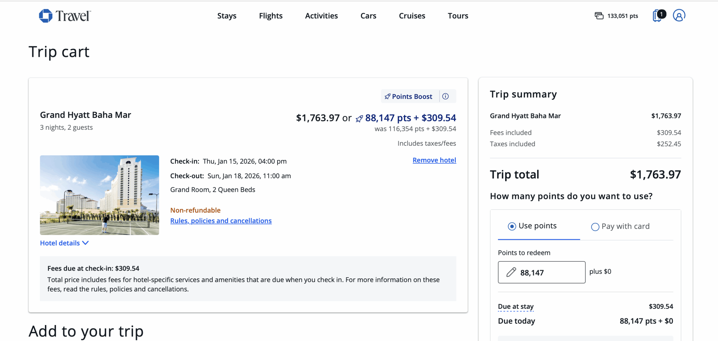Open the user profile icon
The width and height of the screenshot is (718, 341).
[x=679, y=15]
